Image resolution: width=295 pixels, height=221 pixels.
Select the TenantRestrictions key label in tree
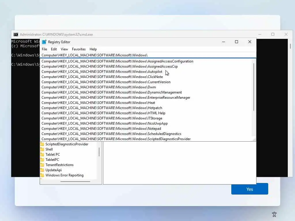(x=59, y=165)
